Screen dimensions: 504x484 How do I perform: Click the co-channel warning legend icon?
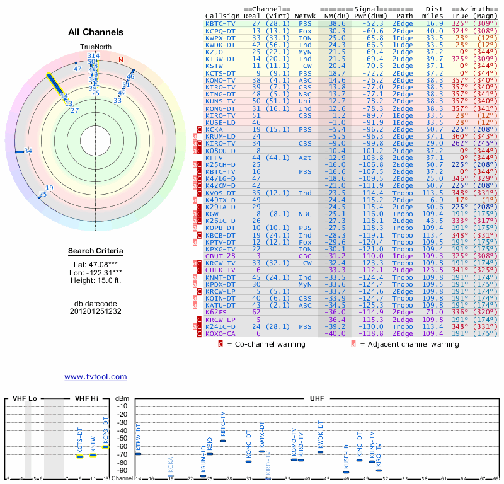[x=220, y=344]
